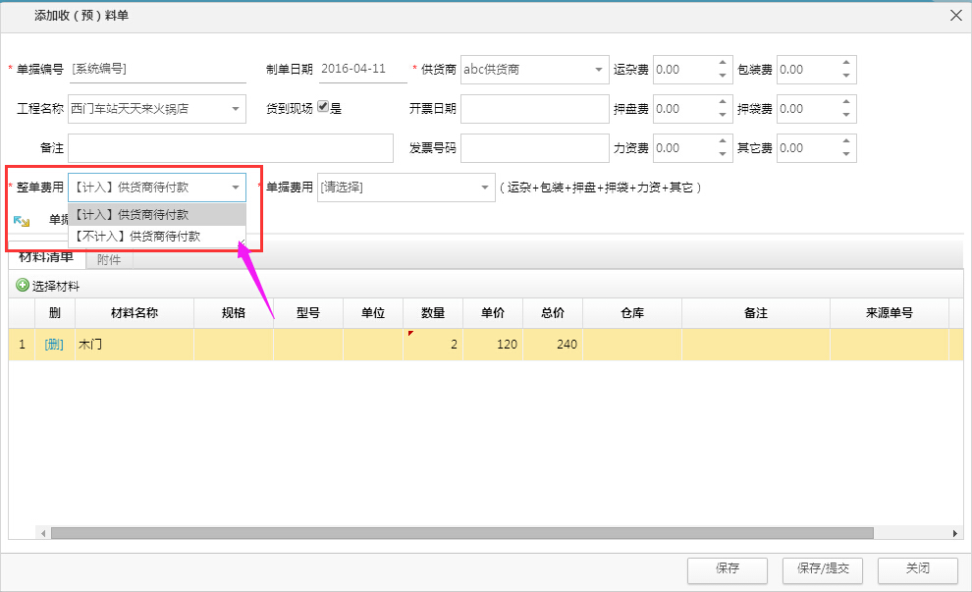This screenshot has width=972, height=592.
Task: Click the 关闭 button
Action: (917, 568)
